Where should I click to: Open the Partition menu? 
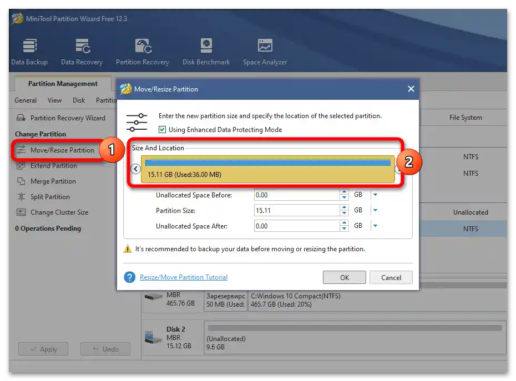tap(106, 100)
